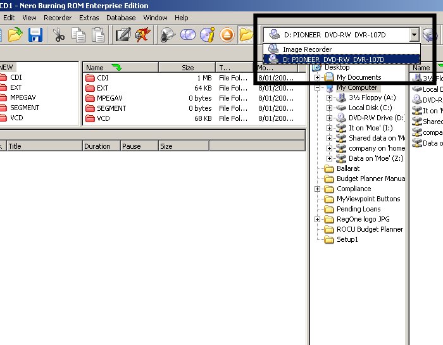
Task: Select CDI in the left compilation tree
Action: (x=16, y=77)
